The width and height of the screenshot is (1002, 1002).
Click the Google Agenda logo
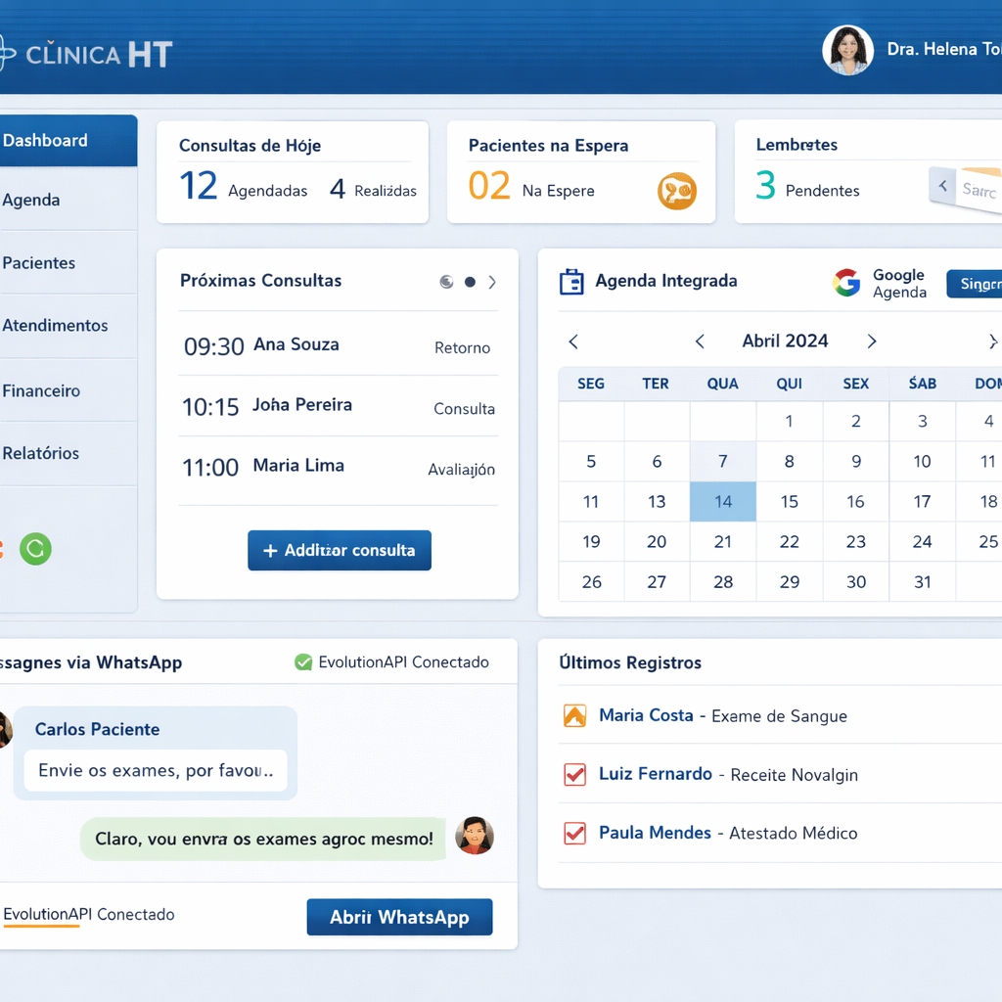tap(846, 283)
